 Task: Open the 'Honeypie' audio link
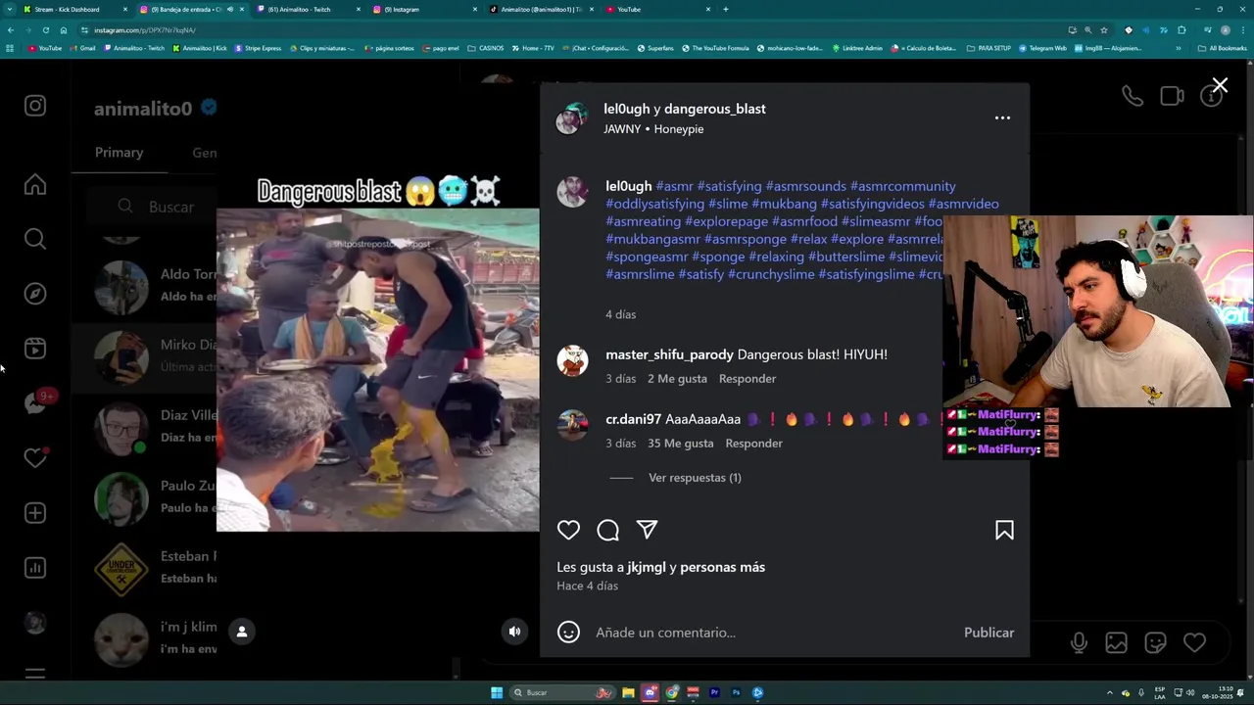(x=679, y=129)
